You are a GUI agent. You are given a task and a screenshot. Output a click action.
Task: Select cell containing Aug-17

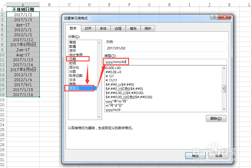pyautogui.click(x=23, y=55)
